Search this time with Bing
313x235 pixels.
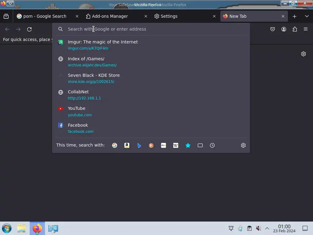pyautogui.click(x=139, y=145)
